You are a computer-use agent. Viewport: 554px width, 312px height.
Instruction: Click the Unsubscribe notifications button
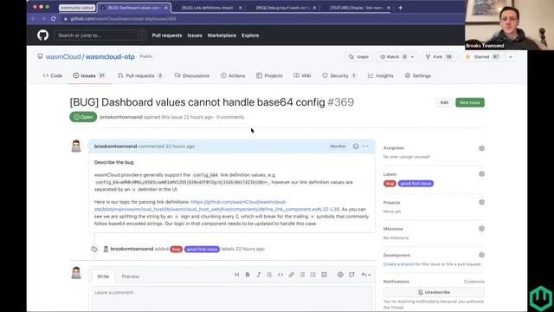pyautogui.click(x=434, y=292)
